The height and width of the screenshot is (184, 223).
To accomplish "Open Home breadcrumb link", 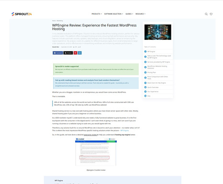I will tap(54, 21).
